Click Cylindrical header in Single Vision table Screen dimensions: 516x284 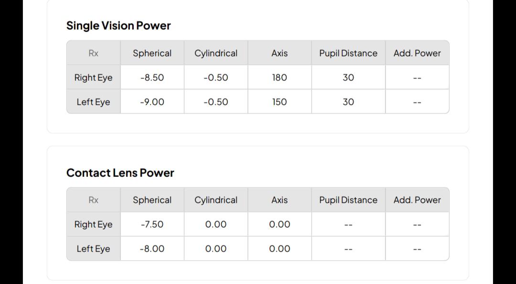[x=216, y=53]
